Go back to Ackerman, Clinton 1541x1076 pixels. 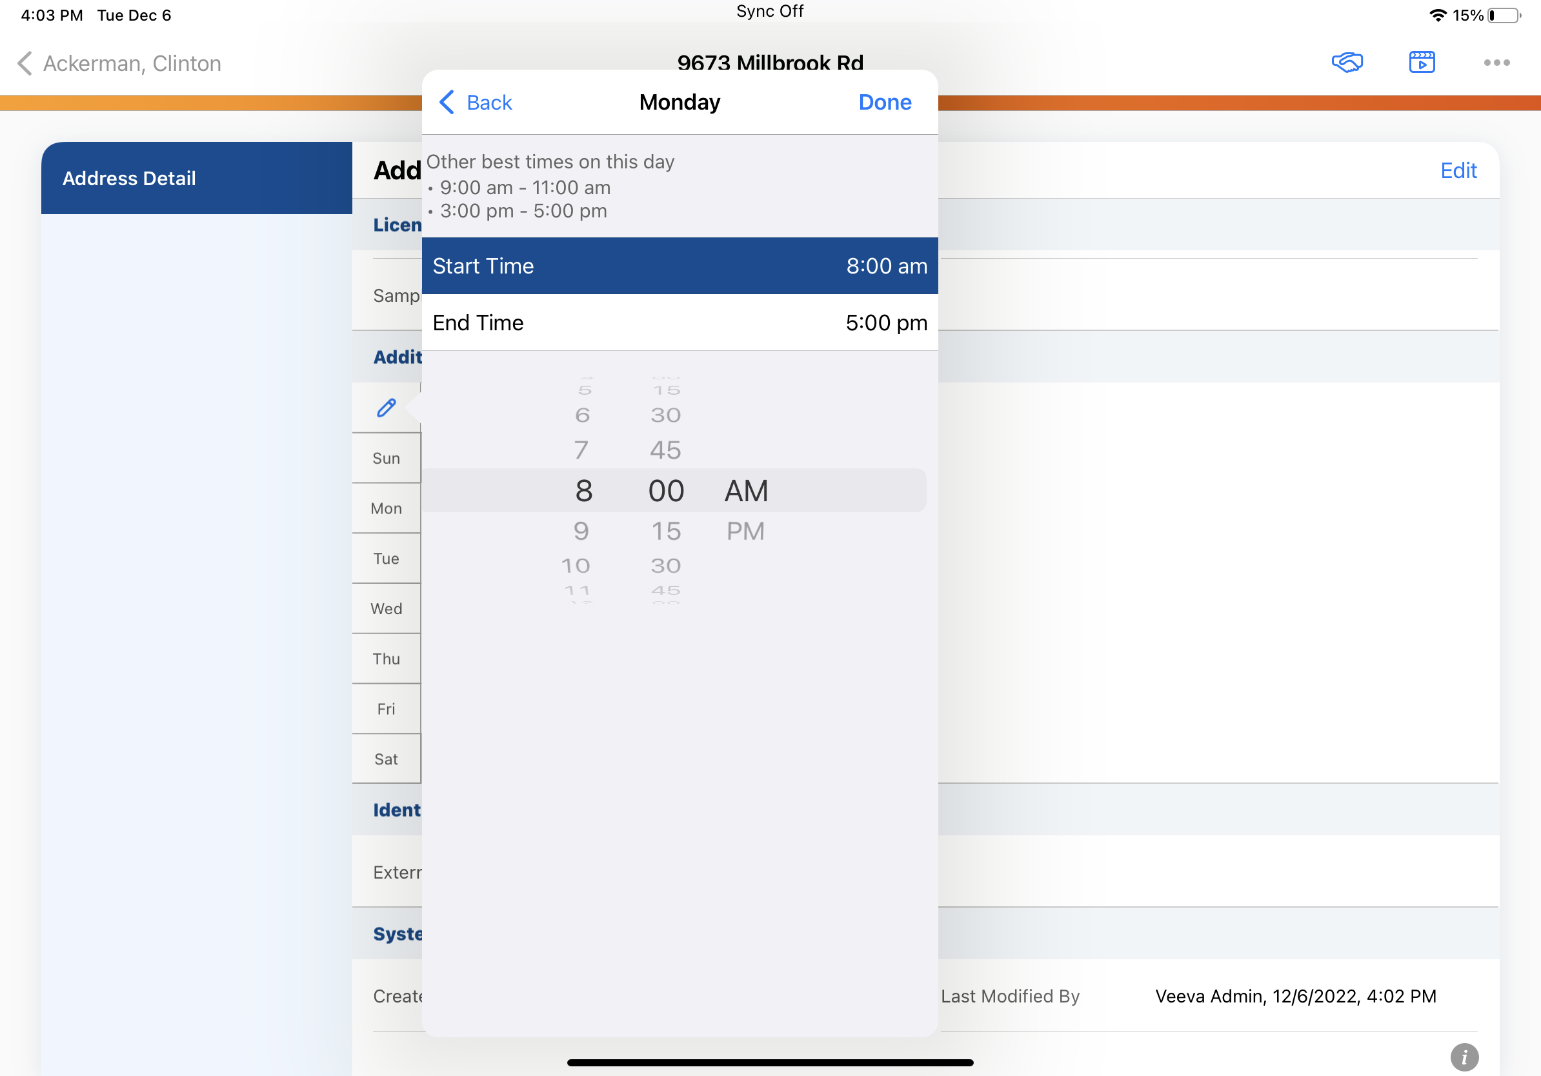click(x=119, y=63)
